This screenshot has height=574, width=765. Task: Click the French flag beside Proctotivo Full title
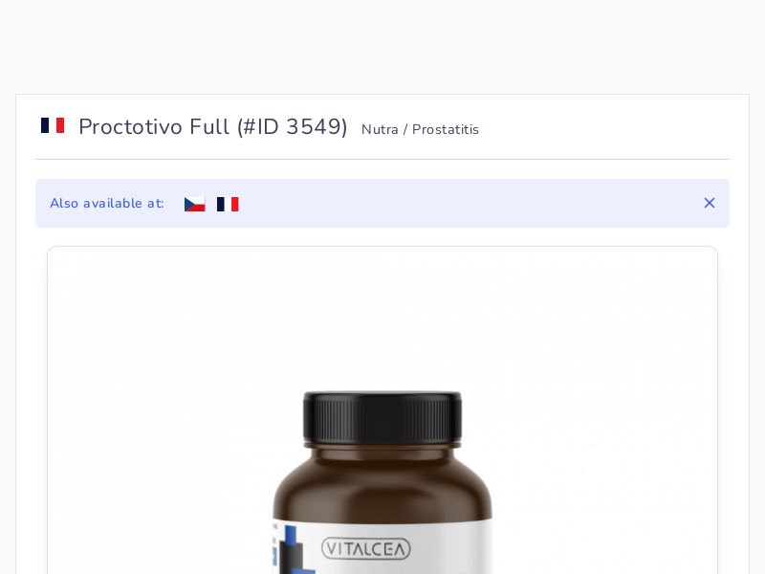click(53, 125)
